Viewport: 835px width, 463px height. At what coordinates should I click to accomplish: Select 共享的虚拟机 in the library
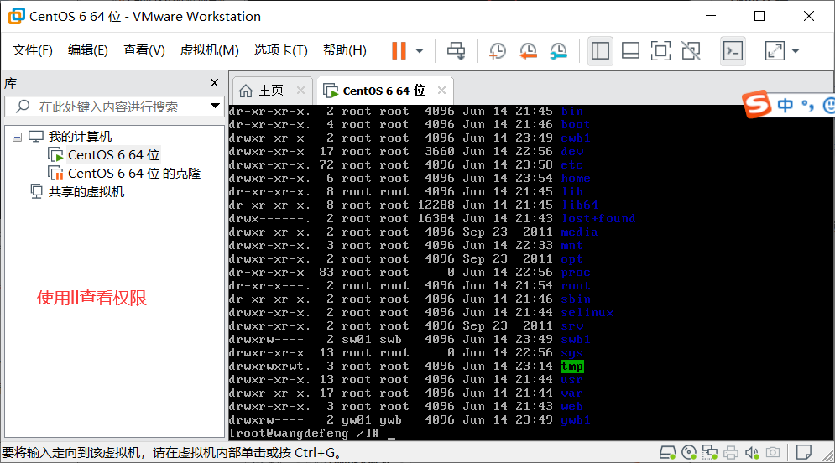86,191
